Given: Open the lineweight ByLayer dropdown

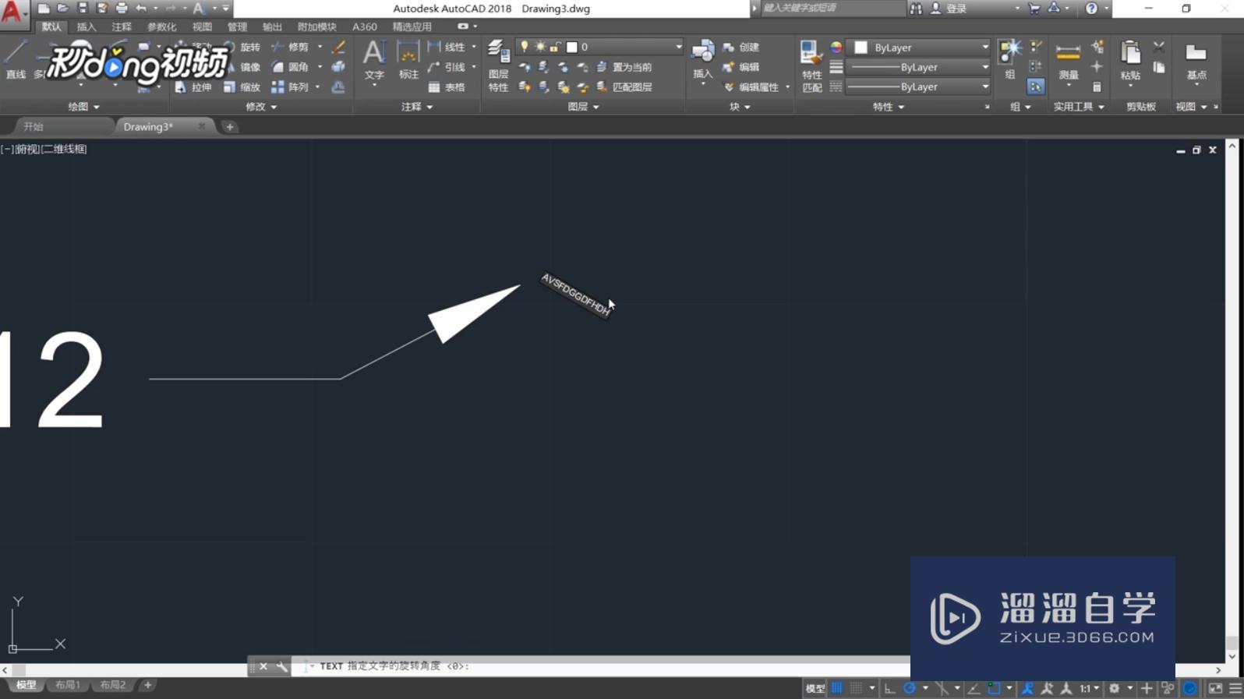Looking at the screenshot, I should (x=920, y=67).
